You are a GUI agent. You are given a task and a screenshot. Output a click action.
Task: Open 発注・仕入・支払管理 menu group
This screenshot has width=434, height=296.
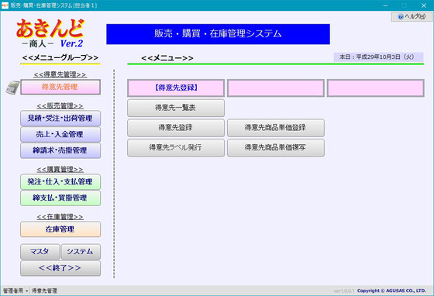coord(60,182)
